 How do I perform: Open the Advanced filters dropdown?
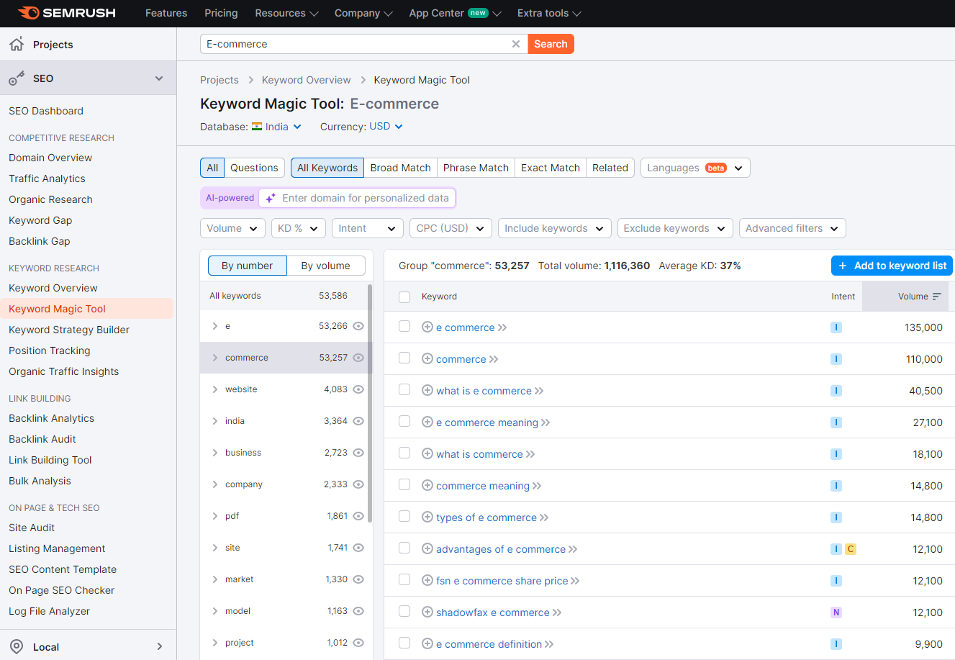click(792, 228)
